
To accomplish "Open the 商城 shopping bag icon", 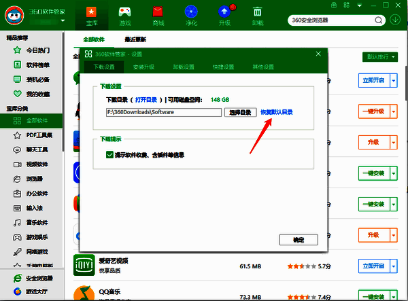I will pyautogui.click(x=158, y=12).
